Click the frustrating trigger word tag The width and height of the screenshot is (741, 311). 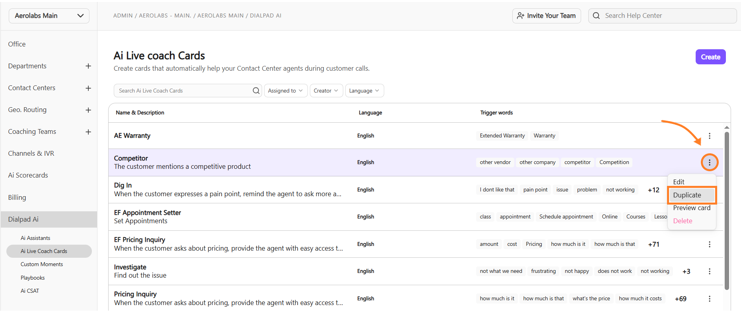(543, 271)
